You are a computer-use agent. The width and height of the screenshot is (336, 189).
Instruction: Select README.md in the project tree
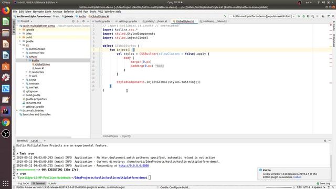click(x=33, y=103)
